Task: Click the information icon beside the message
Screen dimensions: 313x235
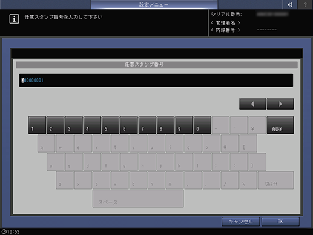Action: (x=14, y=19)
